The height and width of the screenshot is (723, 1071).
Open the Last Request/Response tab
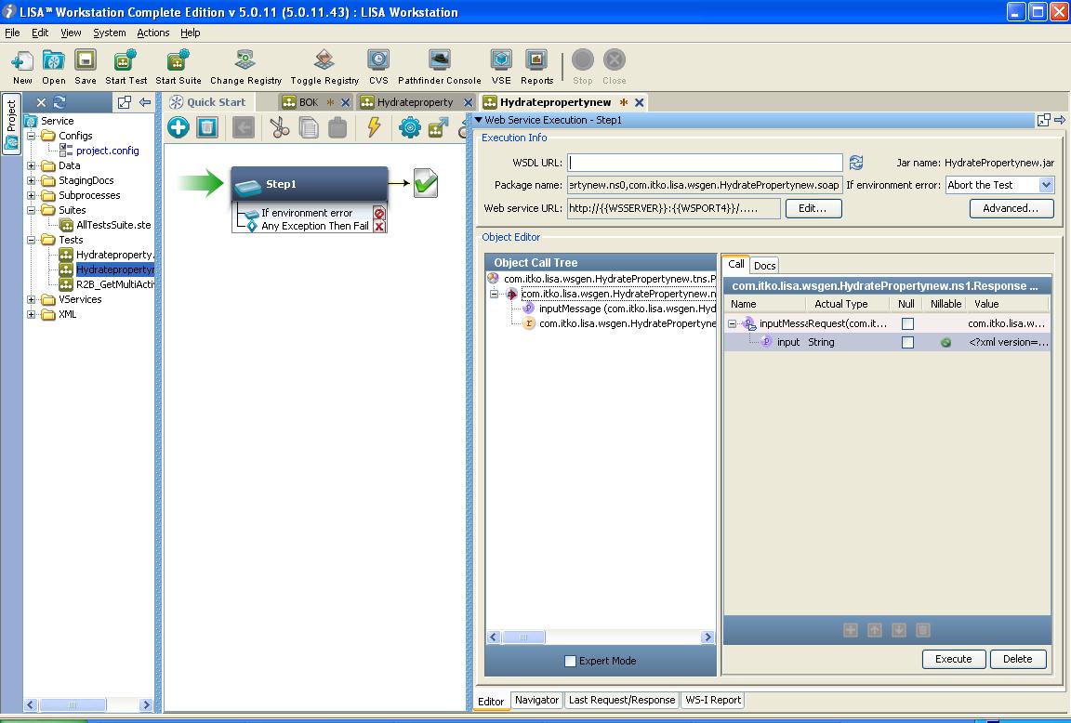[x=622, y=700]
